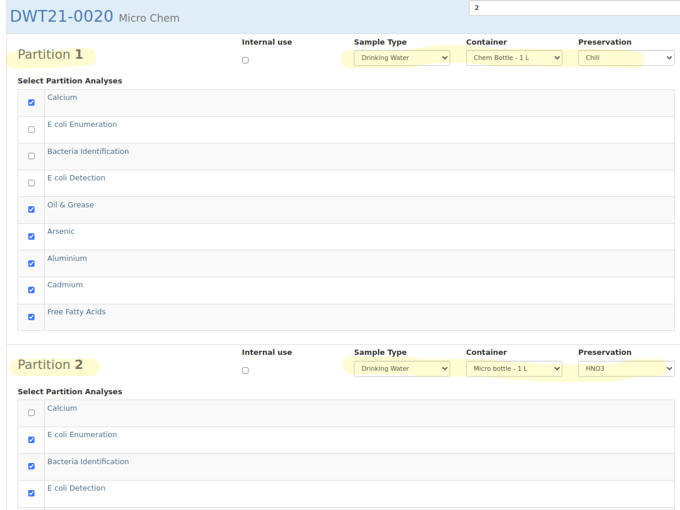The image size is (680, 510).
Task: Uncheck Oil & Grease in Partition 1
Action: click(31, 209)
